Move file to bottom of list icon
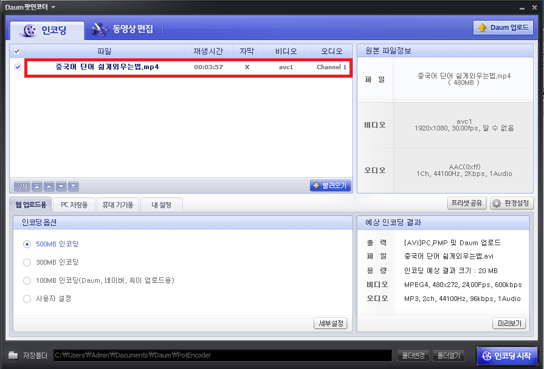The image size is (544, 369). 73,186
